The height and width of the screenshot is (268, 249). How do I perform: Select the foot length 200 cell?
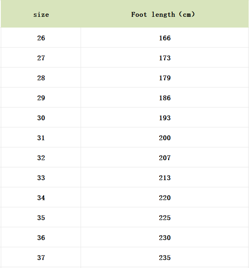(x=164, y=138)
